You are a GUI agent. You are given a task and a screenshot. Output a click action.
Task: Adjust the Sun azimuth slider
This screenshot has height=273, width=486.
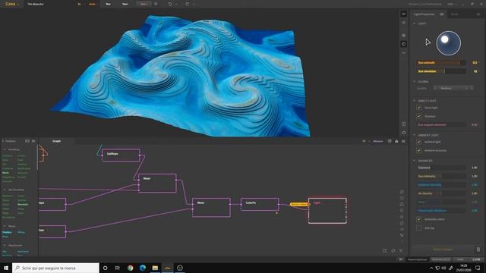[x=440, y=63]
